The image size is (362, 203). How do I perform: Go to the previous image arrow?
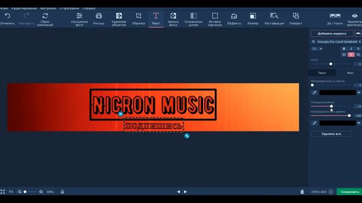[x=179, y=192]
